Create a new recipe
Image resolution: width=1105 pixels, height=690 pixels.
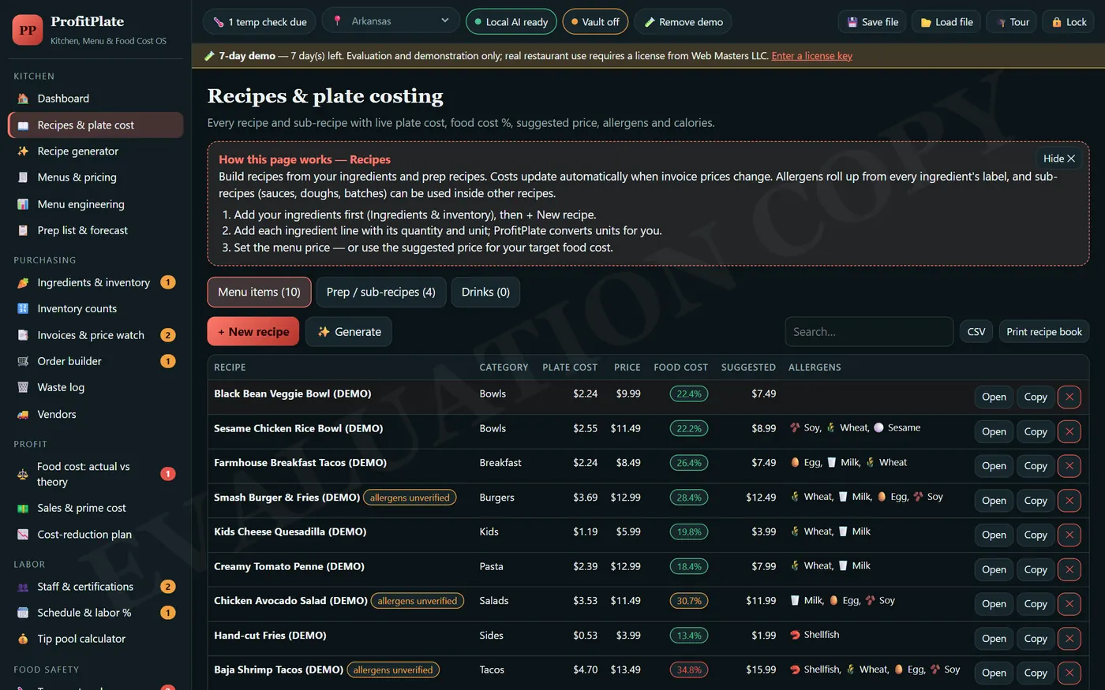(x=253, y=332)
